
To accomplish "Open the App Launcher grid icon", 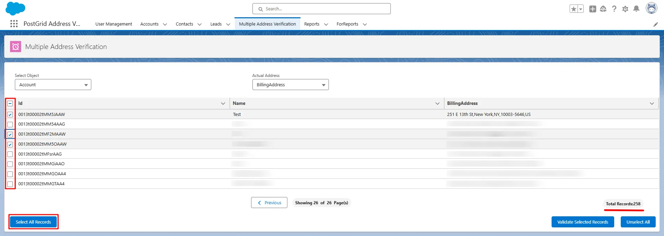I will 14,23.
